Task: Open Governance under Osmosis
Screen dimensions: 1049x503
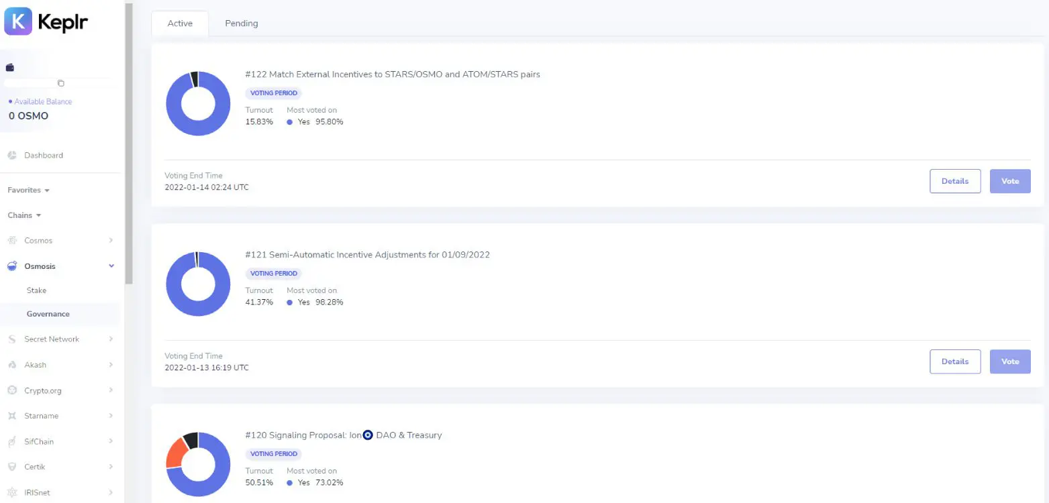Action: [x=48, y=314]
